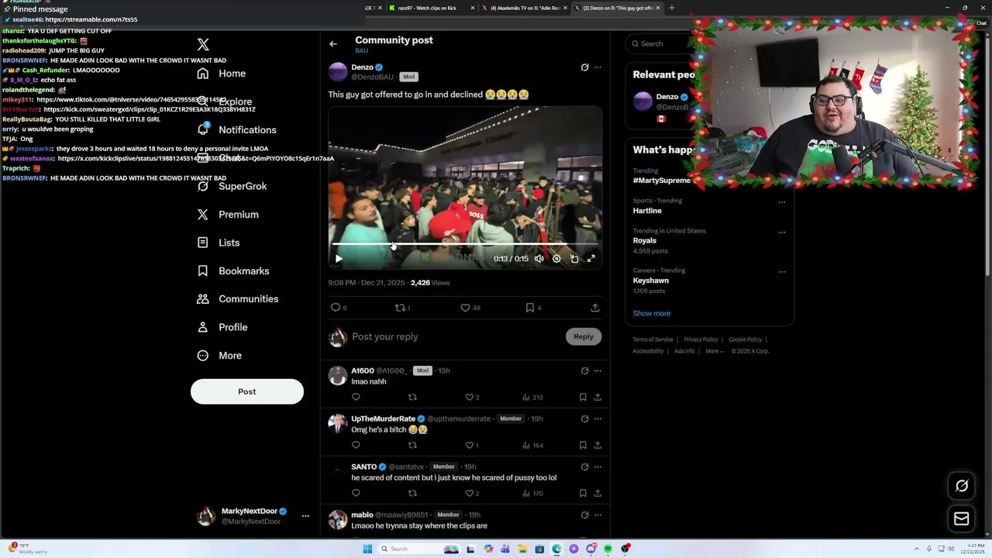Open more options on A1600's reply
The image size is (992, 558).
coord(598,371)
